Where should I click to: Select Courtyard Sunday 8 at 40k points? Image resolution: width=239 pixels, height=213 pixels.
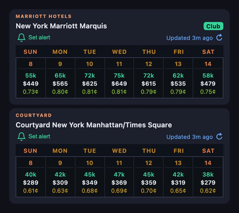(x=31, y=177)
